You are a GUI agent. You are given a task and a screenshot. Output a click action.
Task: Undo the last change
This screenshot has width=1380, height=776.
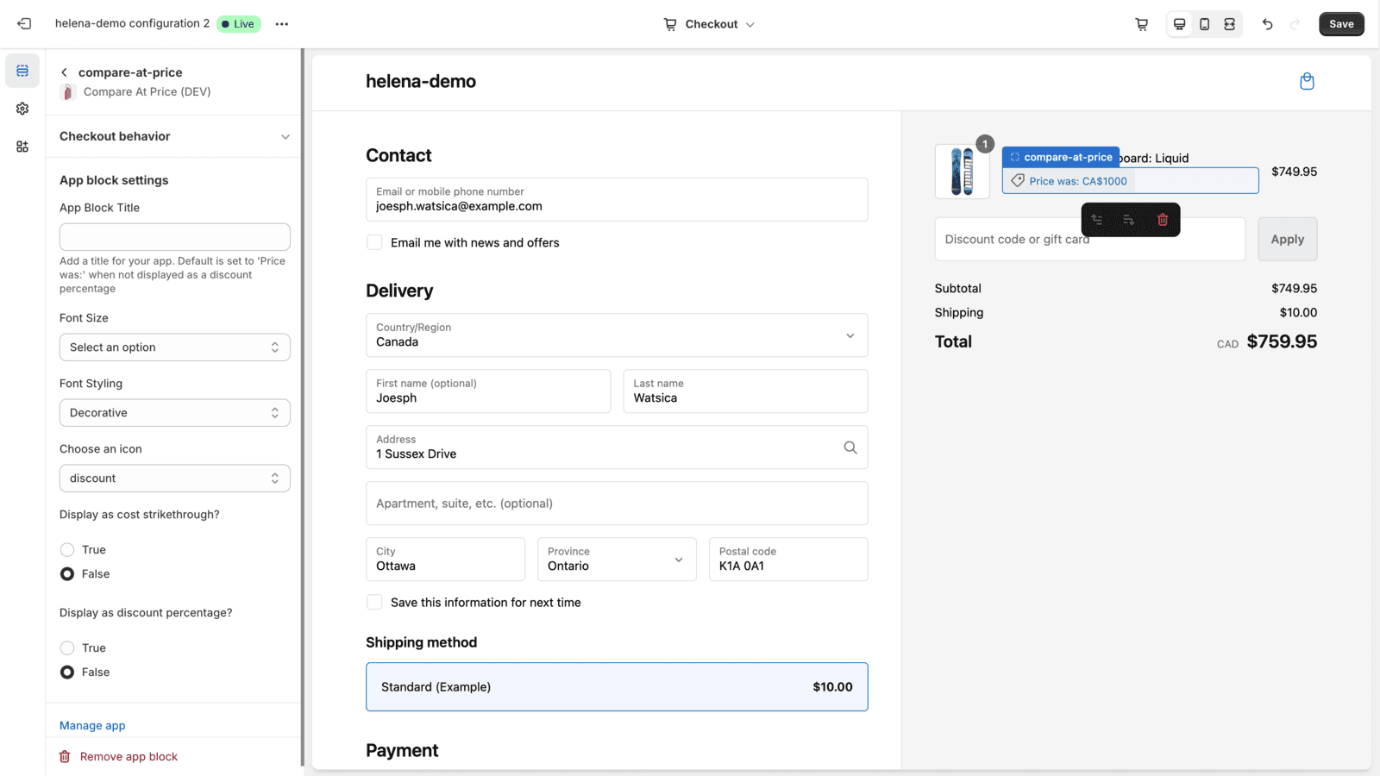click(x=1267, y=23)
